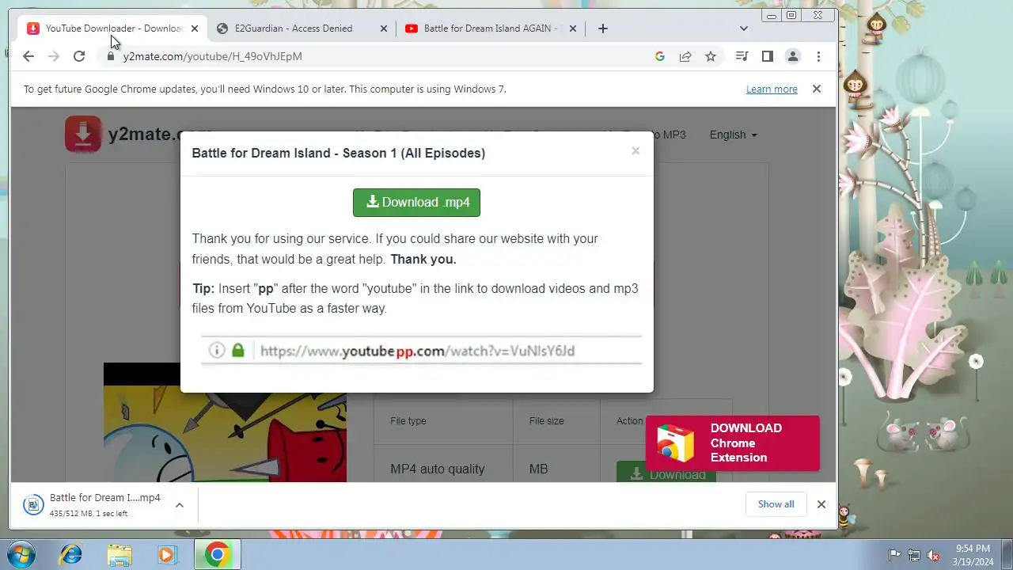View site security padlock info
Viewport: 1013px width, 570px height.
click(x=111, y=56)
